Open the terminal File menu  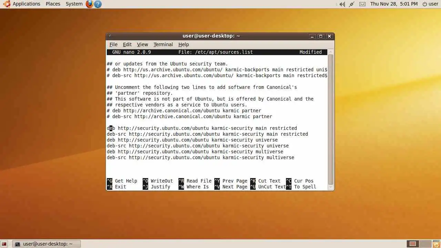click(113, 44)
